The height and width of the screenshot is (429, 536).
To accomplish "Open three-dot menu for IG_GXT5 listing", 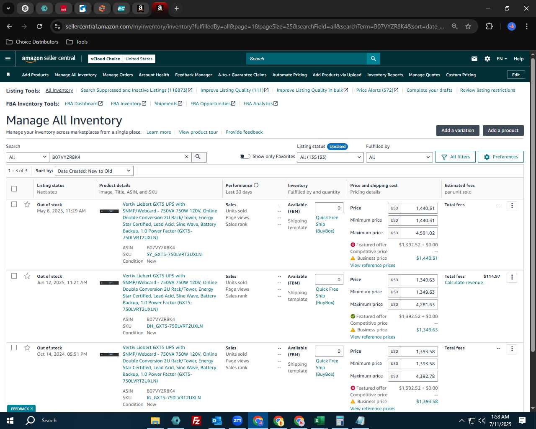I will 512,349.
